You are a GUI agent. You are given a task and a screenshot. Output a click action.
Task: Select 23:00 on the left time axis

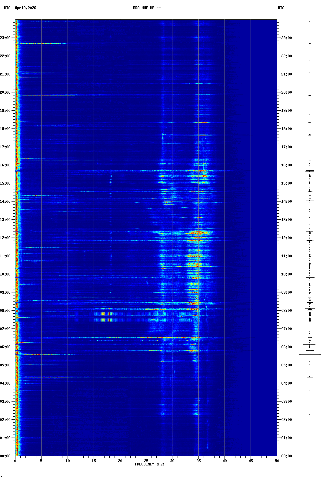(5, 38)
